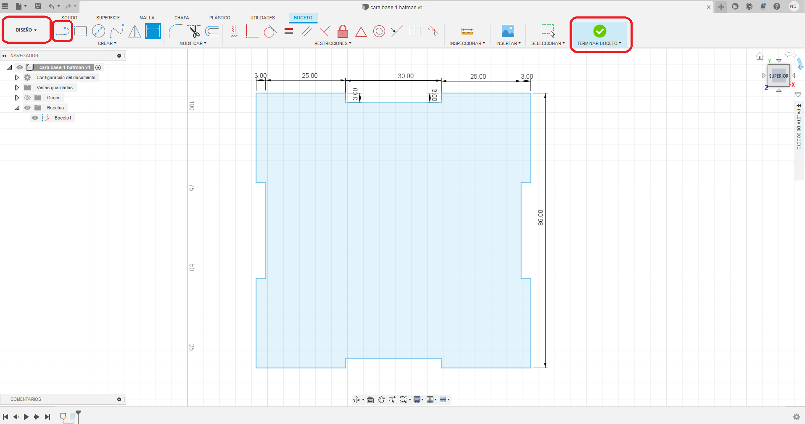Select the Trim scissors tool
Screen dimensions: 805x424
[194, 31]
